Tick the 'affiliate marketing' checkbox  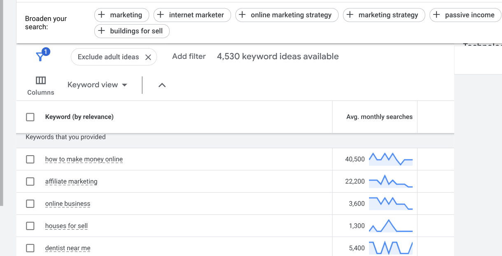coord(30,182)
